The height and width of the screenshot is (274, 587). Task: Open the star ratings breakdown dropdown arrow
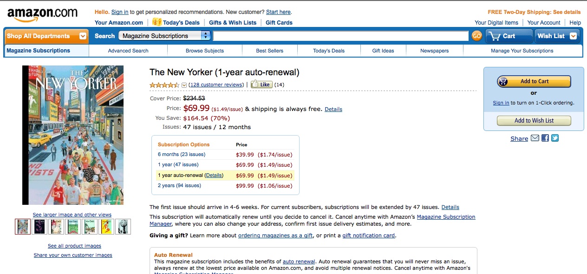pyautogui.click(x=184, y=85)
